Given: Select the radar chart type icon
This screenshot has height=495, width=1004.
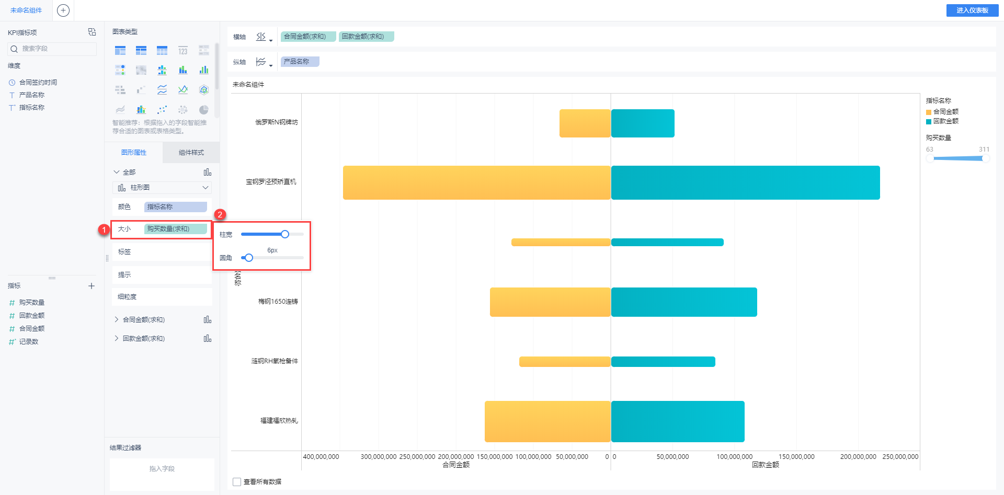Looking at the screenshot, I should (x=204, y=90).
